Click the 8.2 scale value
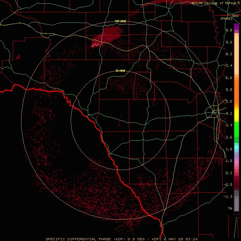Image resolution: width=241 pixels, height=241 pixels. click(x=229, y=54)
